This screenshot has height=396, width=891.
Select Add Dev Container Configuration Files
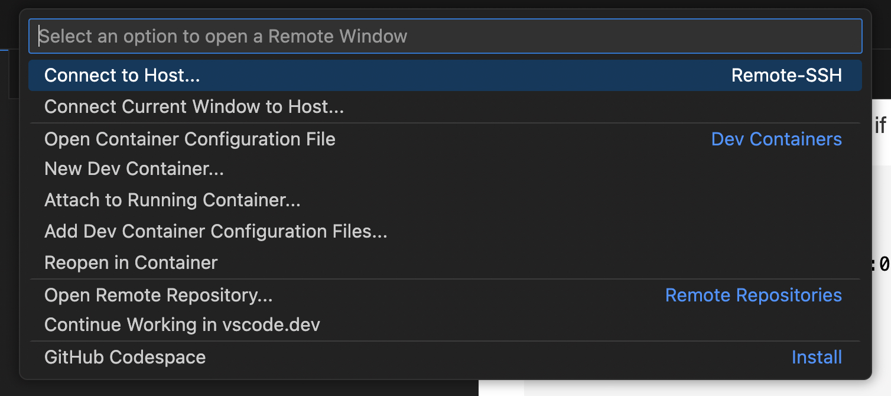coord(216,231)
